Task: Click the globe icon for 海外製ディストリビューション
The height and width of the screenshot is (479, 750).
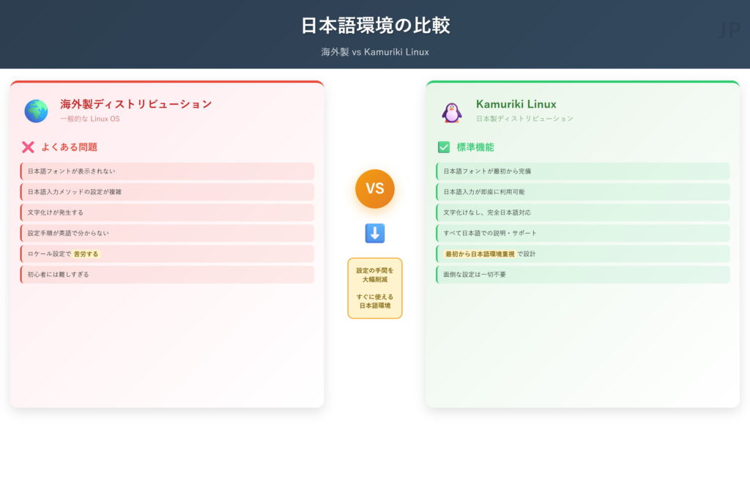Action: point(36,111)
